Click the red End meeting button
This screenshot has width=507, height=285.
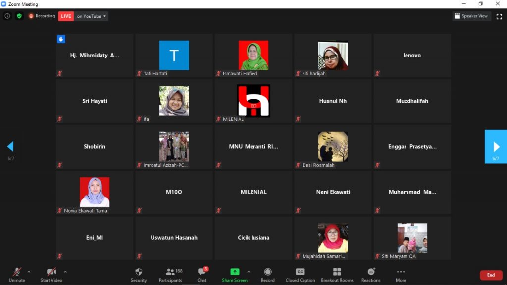[x=490, y=275]
